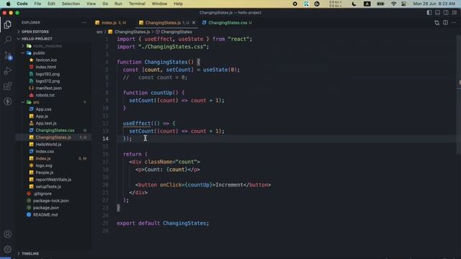The image size is (461, 259).
Task: Close the ChangingStates.js tab
Action: [194, 22]
